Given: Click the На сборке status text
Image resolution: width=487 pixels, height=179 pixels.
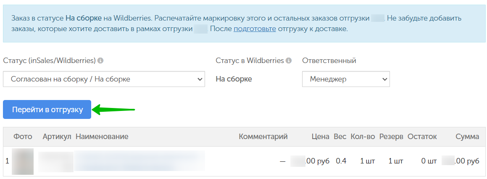Looking at the screenshot, I should click(x=234, y=79).
